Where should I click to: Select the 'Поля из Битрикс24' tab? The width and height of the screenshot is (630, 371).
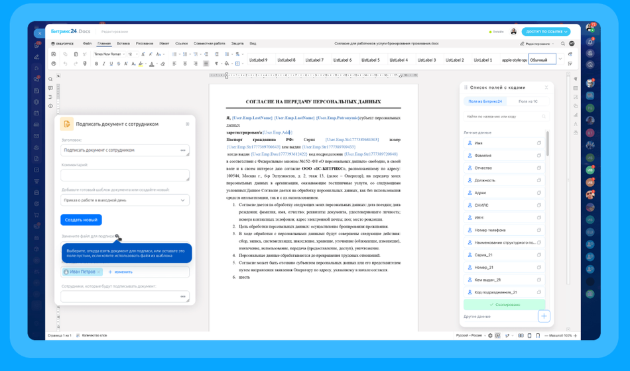pyautogui.click(x=485, y=101)
